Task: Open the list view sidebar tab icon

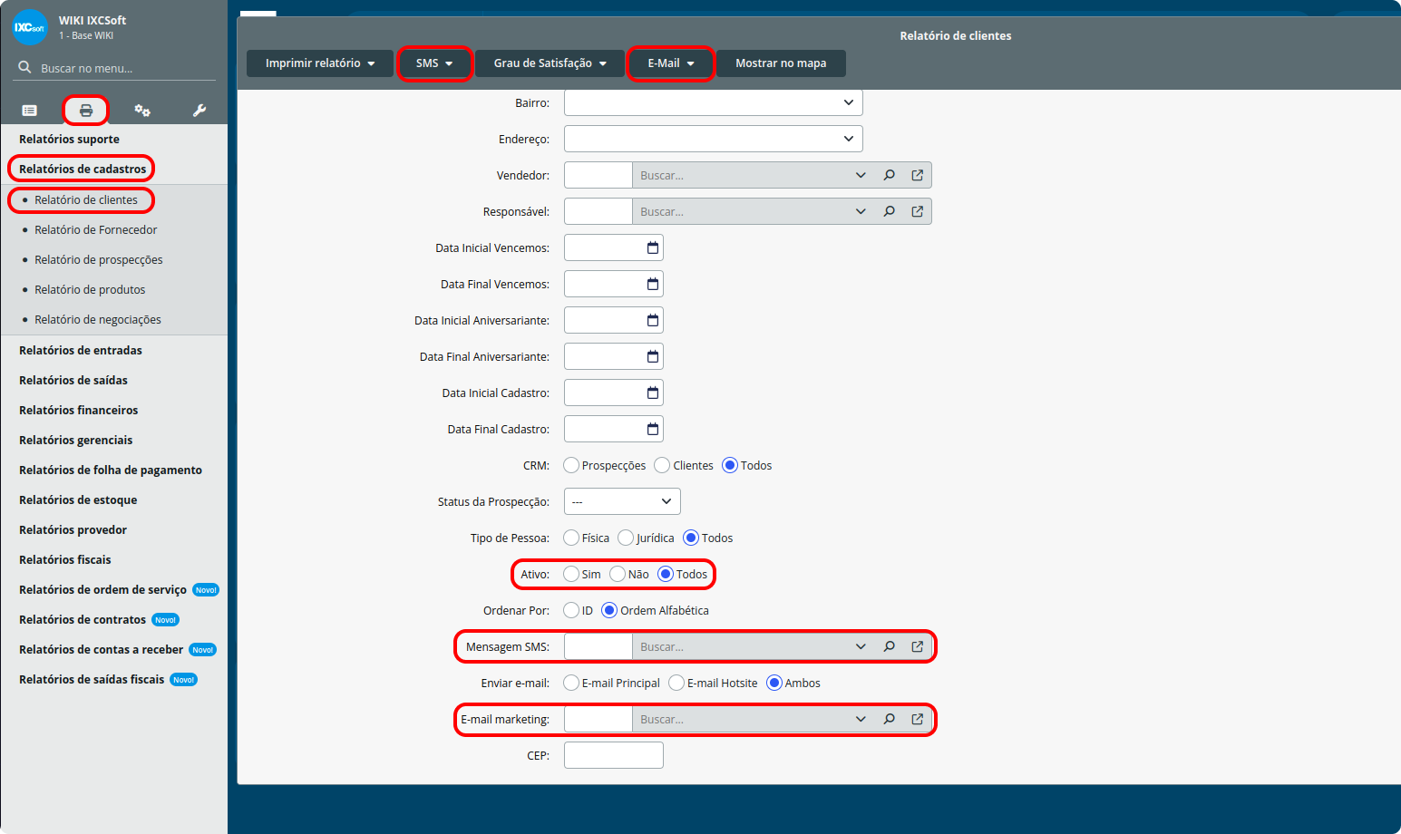Action: point(30,111)
